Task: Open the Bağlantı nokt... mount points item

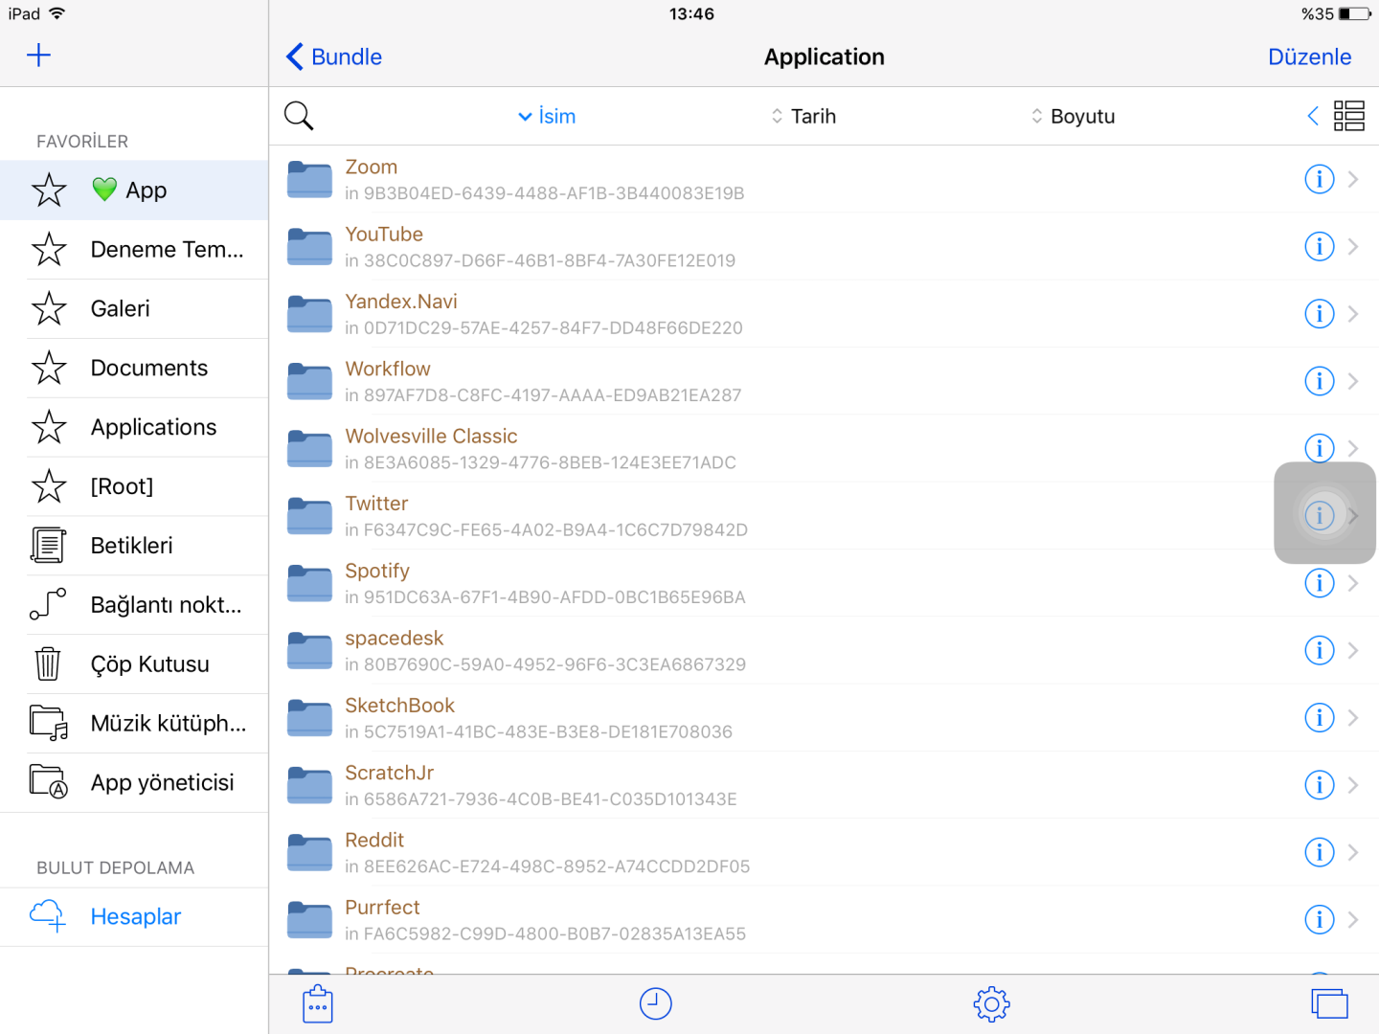Action: point(134,605)
